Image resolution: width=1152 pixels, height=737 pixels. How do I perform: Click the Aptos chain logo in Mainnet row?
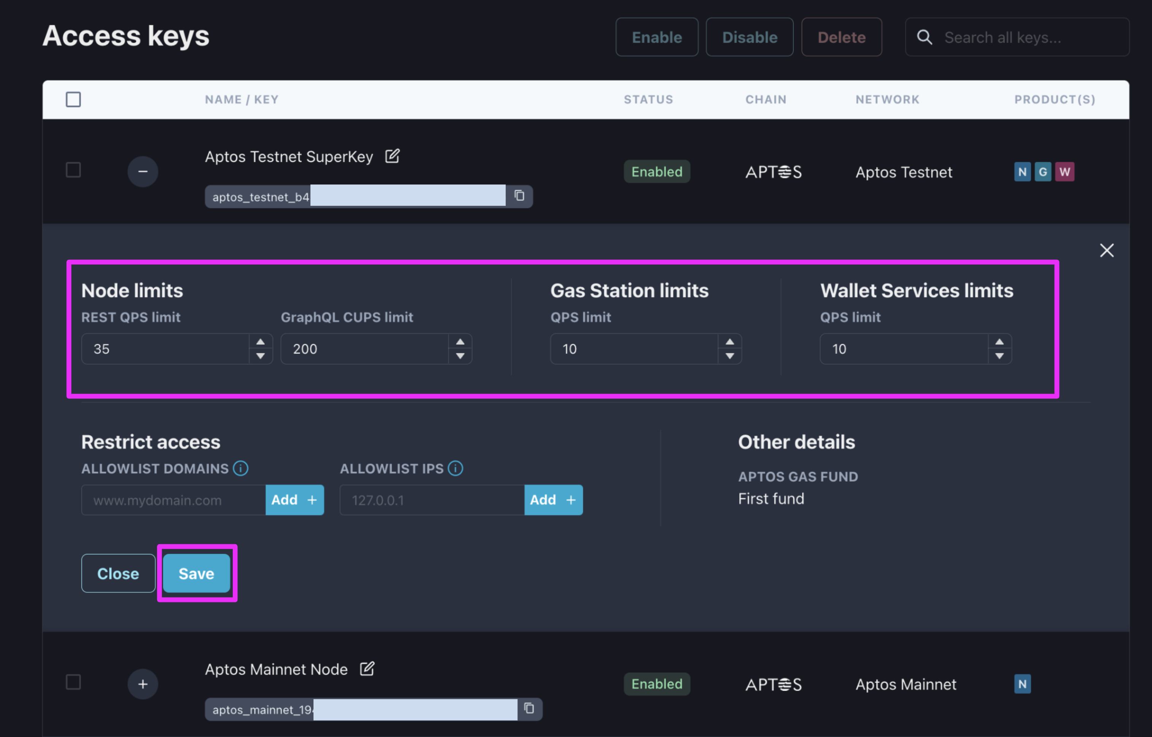pyautogui.click(x=773, y=685)
